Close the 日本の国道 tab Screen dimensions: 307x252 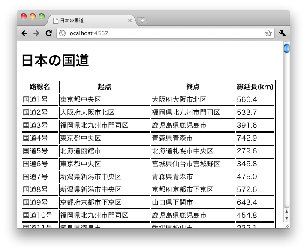[x=129, y=21]
